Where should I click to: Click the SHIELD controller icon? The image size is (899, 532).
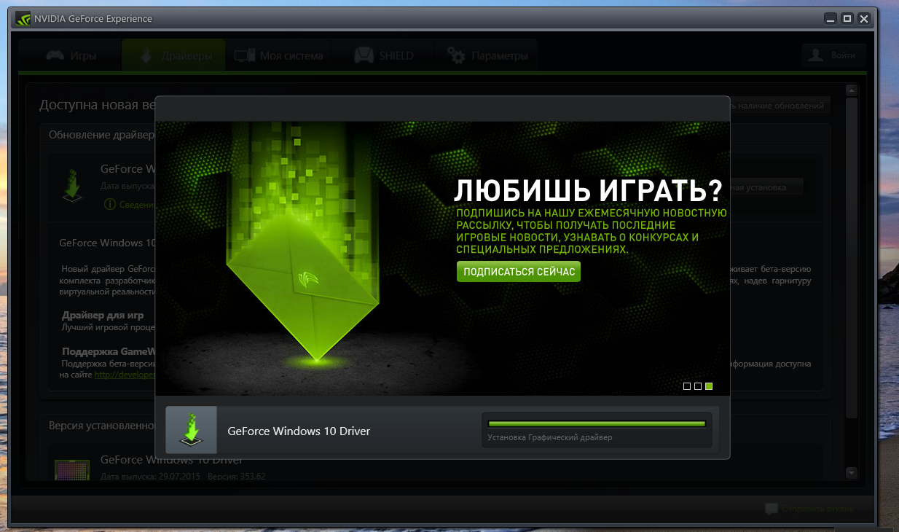coord(364,55)
